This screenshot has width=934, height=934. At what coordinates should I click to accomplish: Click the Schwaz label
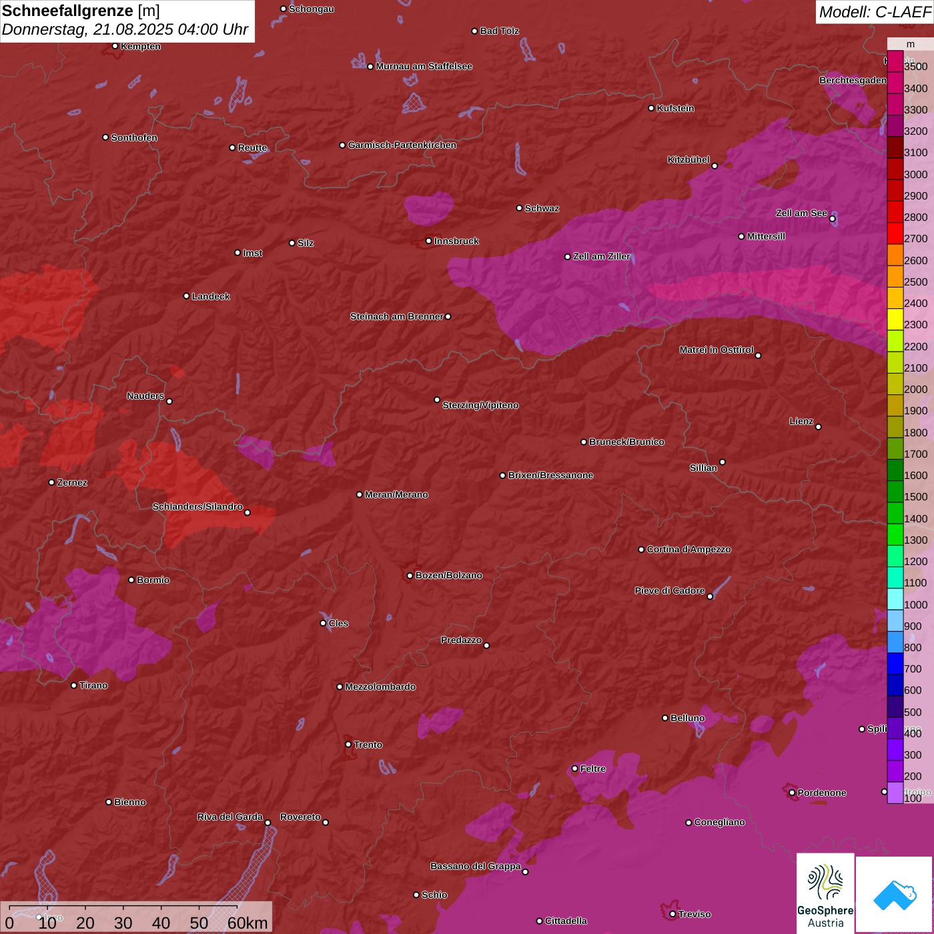[542, 208]
